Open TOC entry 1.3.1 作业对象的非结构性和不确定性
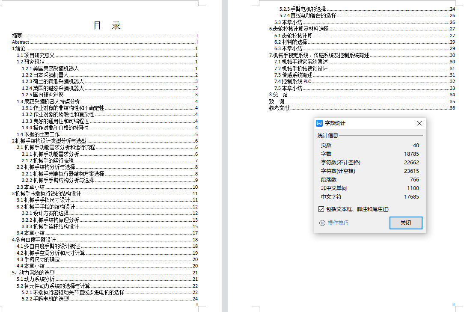Screen dimensions: 464x312 [x=110, y=108]
